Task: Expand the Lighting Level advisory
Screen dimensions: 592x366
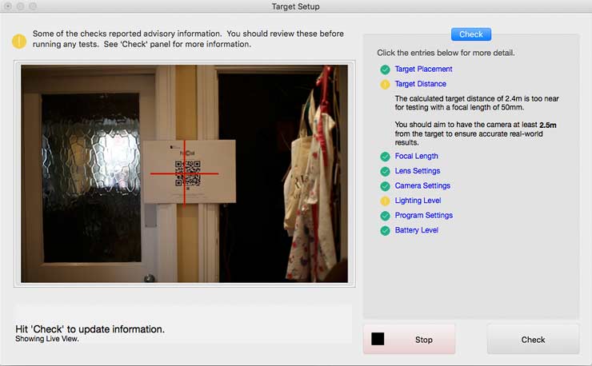Action: [418, 201]
